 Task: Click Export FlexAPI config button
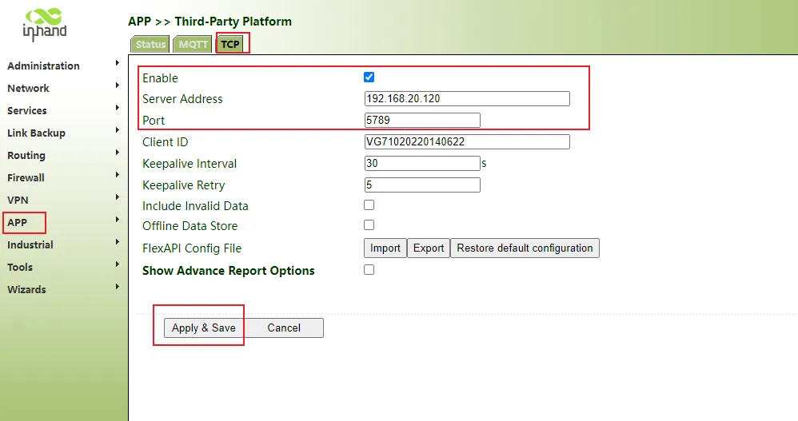click(429, 248)
